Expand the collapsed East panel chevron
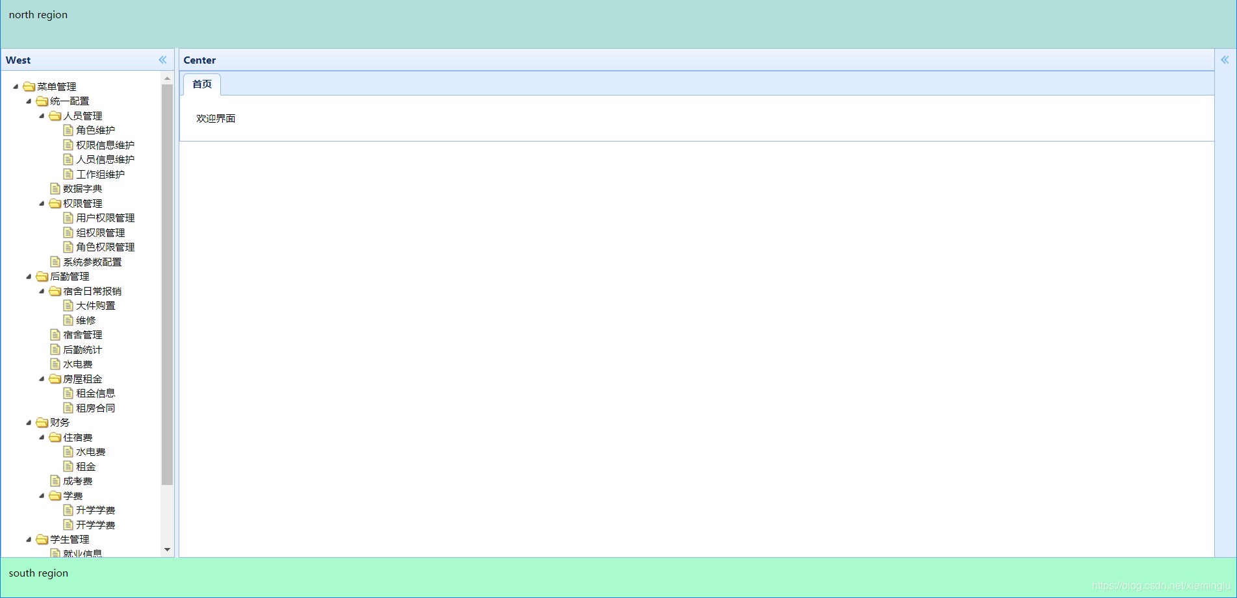The width and height of the screenshot is (1237, 598). [x=1225, y=60]
